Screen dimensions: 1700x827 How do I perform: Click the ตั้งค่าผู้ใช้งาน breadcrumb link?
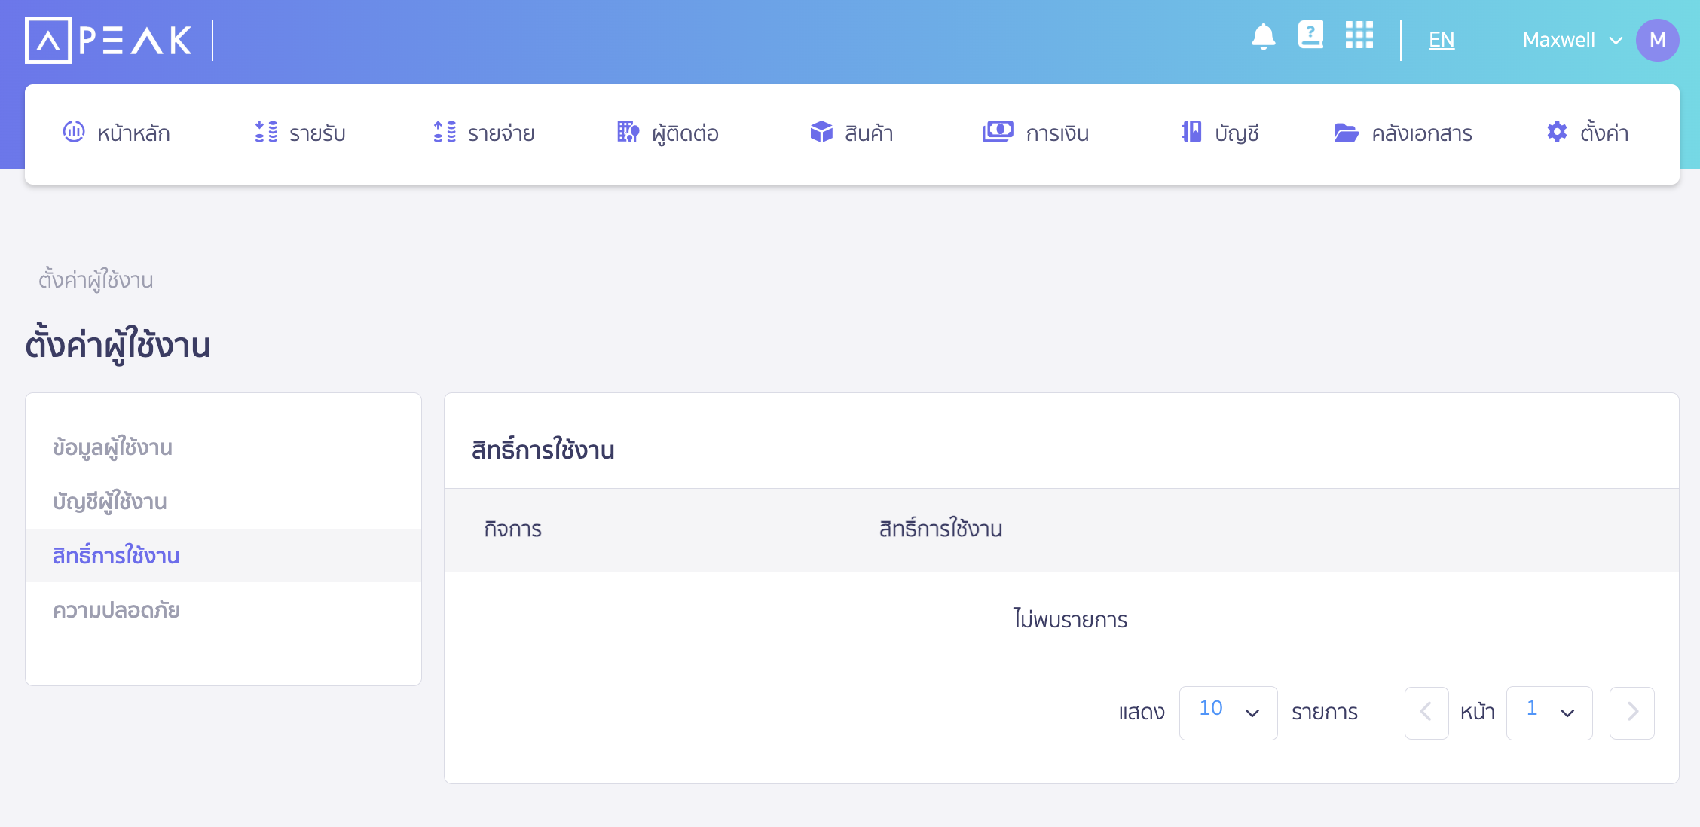point(96,279)
